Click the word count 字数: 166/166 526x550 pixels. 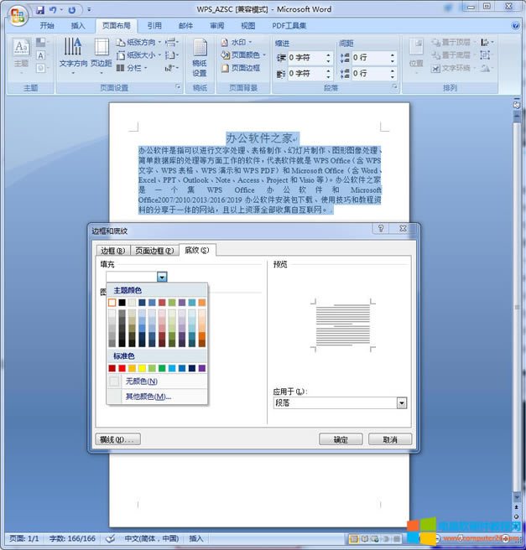[x=72, y=538]
